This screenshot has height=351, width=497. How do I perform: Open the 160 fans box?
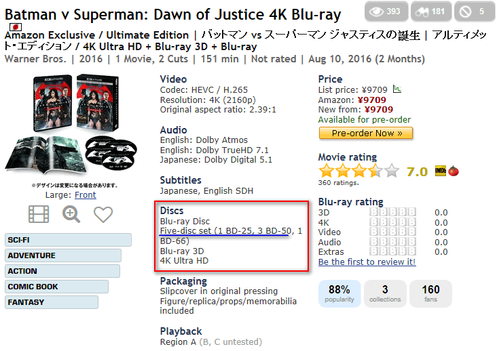pyautogui.click(x=430, y=293)
